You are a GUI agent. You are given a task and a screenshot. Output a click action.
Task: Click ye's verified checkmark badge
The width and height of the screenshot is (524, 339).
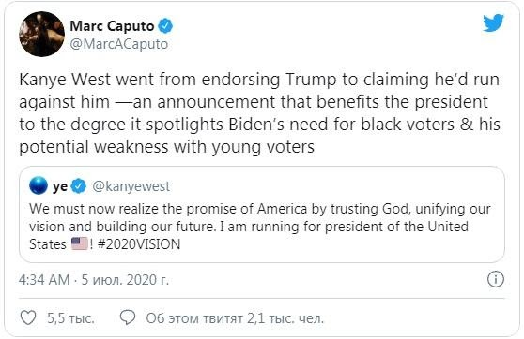[x=79, y=185]
